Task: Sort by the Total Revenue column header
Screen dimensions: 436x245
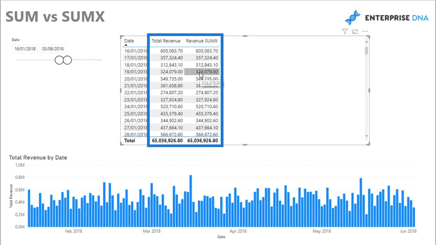Action: (166, 41)
